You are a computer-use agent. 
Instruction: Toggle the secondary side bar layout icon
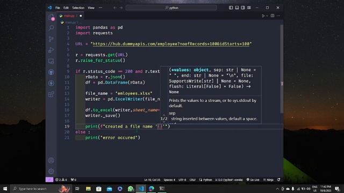coord(243,8)
